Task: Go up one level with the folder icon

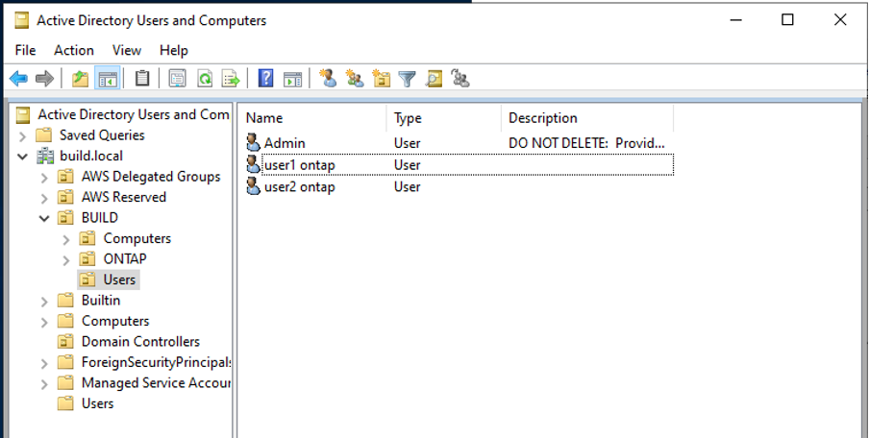Action: coord(81,79)
